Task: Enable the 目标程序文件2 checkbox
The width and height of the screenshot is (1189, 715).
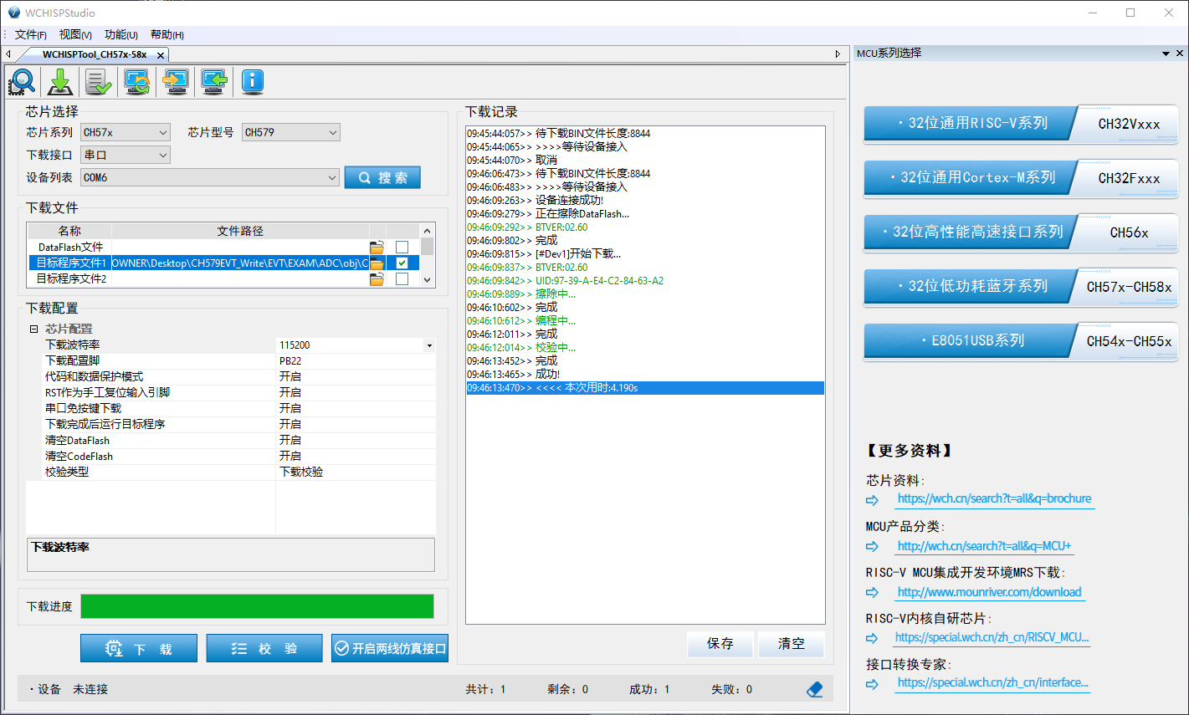Action: [x=402, y=278]
